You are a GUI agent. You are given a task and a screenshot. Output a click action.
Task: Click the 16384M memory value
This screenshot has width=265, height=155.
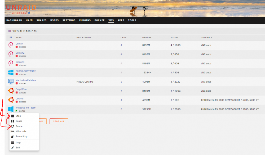[x=147, y=73]
